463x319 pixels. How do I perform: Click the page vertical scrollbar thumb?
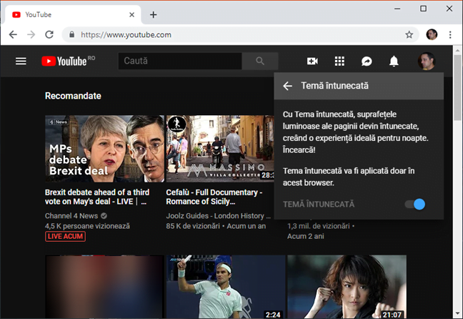point(458,87)
